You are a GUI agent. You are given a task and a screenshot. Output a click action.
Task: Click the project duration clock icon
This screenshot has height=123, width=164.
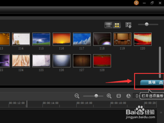tap(129, 96)
